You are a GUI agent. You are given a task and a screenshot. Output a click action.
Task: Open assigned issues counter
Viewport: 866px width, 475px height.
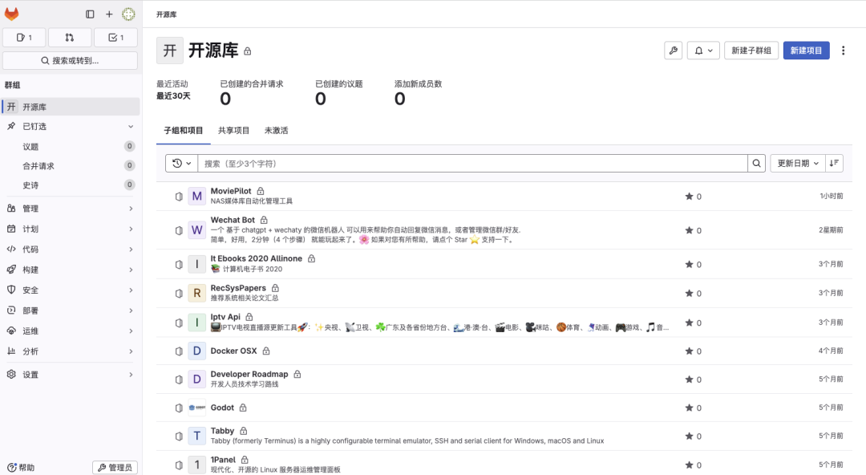pyautogui.click(x=24, y=38)
